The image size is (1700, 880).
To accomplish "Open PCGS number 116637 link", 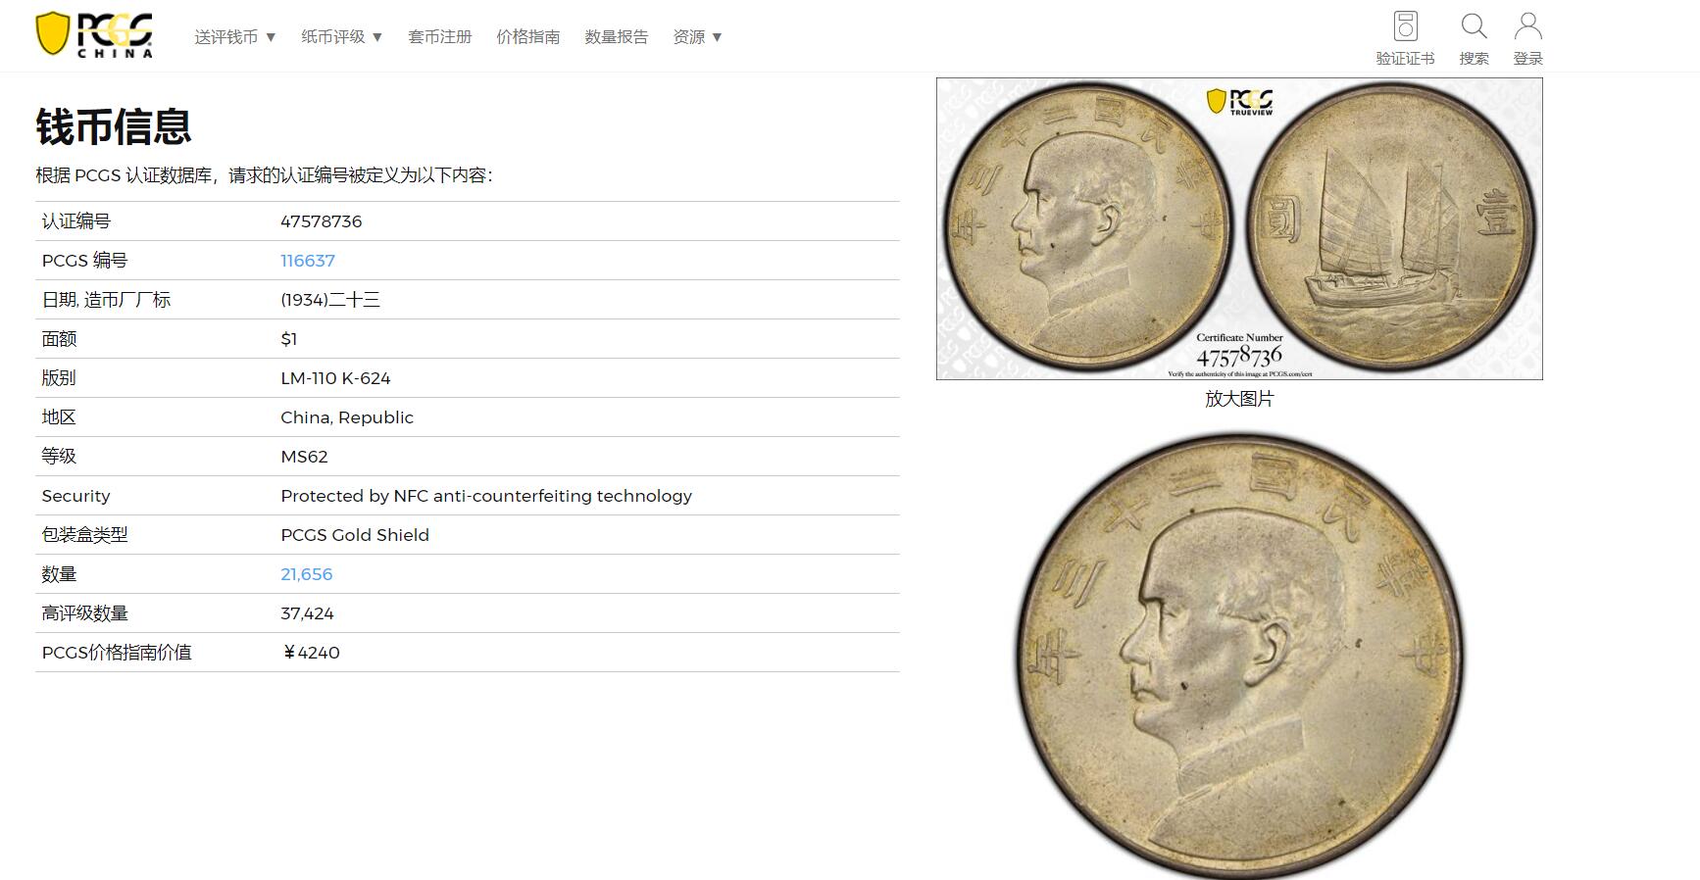I will 308,261.
